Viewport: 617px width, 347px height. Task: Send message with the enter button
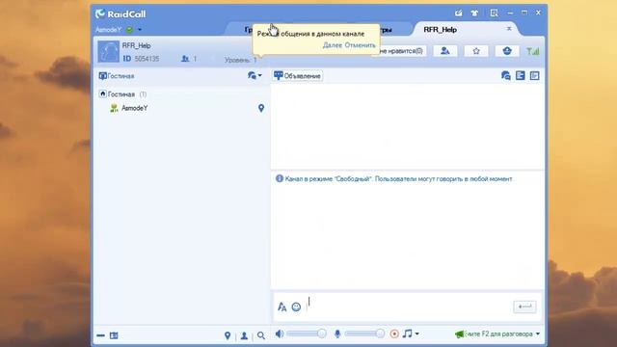click(524, 307)
